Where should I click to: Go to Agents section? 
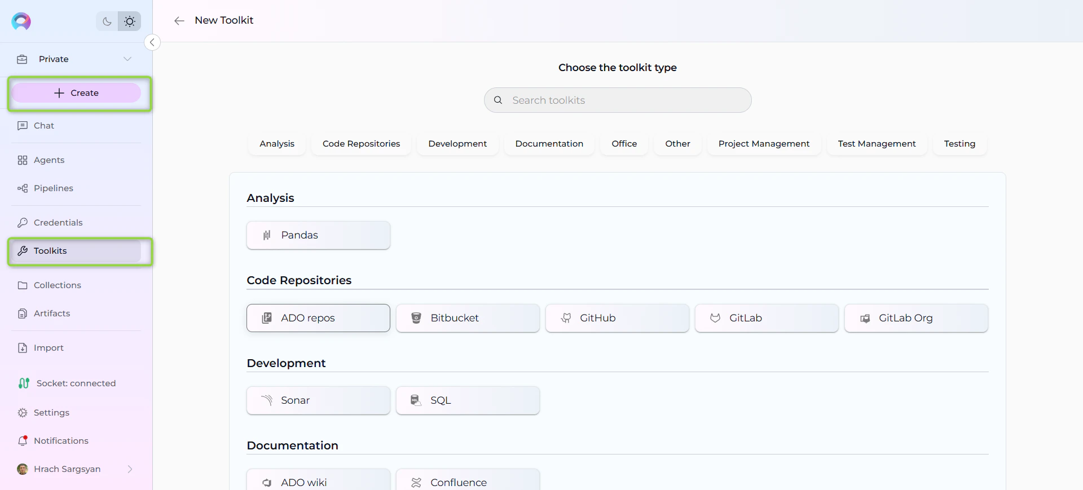tap(76, 160)
